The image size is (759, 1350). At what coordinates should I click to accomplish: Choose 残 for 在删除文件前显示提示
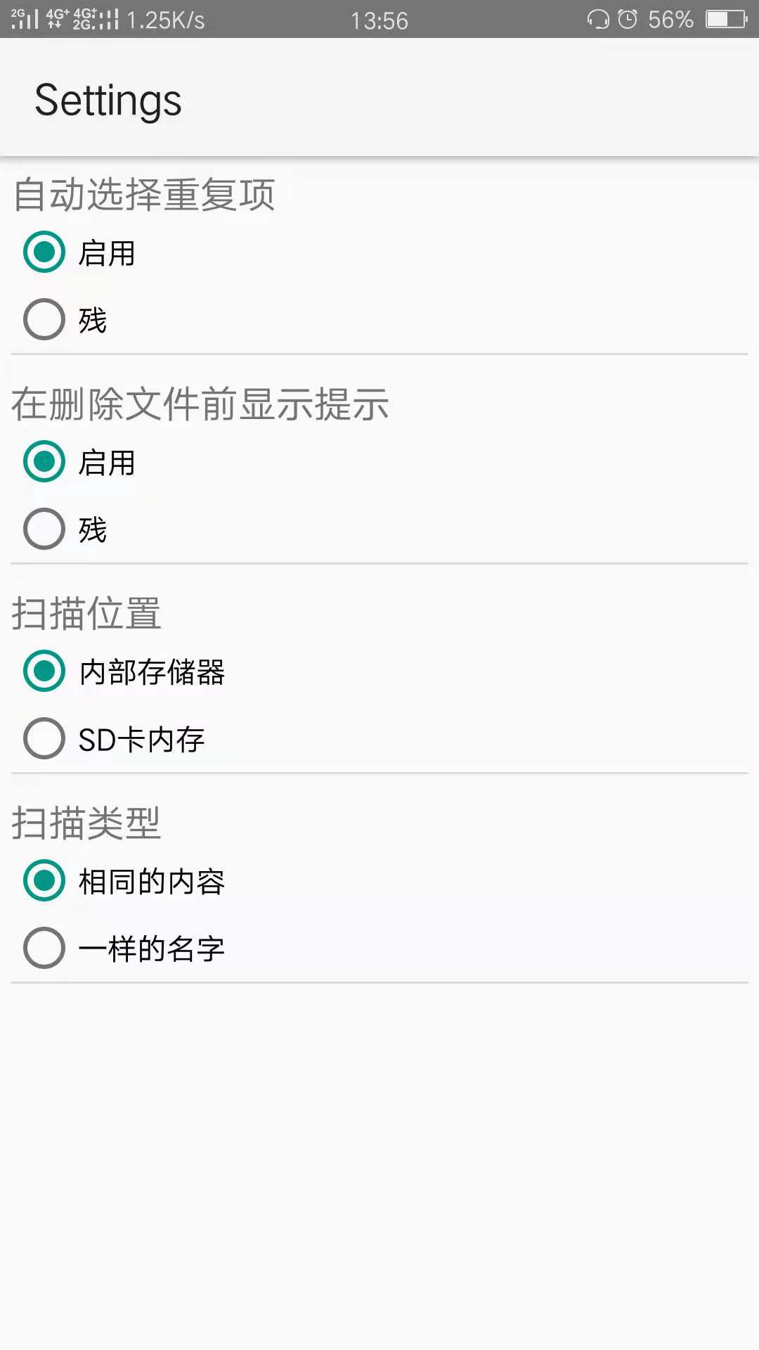tap(44, 529)
